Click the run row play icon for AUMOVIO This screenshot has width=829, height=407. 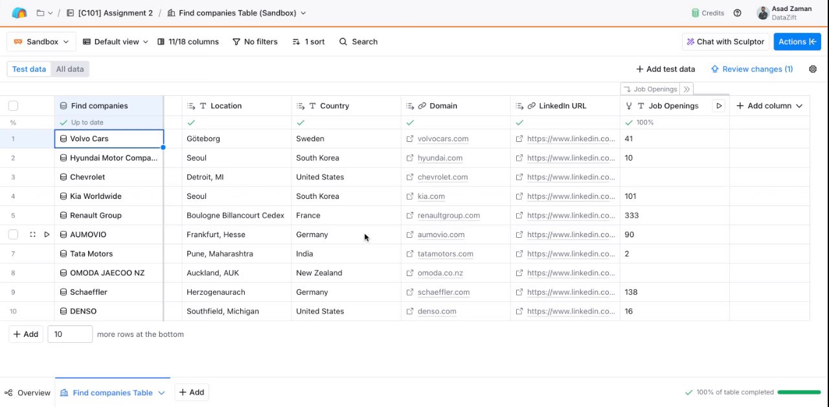point(47,235)
